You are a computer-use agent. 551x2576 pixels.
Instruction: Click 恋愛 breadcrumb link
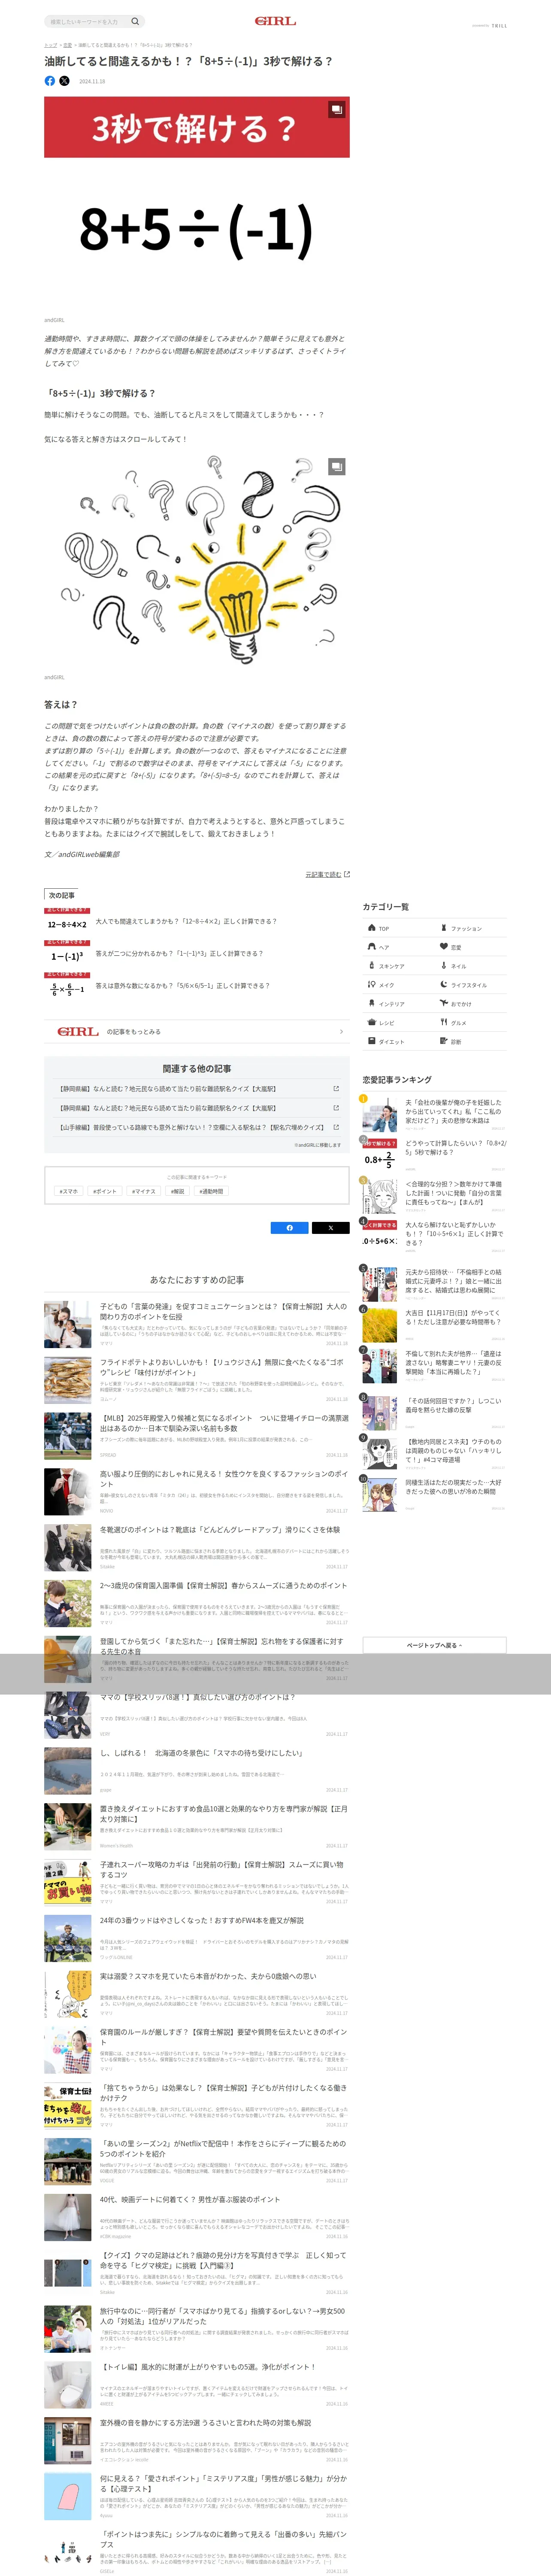pos(67,45)
